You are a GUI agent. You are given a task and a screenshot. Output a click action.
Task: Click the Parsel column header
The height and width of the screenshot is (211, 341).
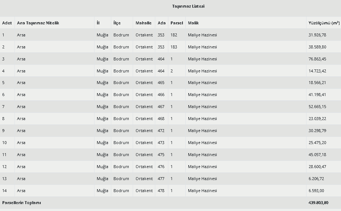[177, 23]
